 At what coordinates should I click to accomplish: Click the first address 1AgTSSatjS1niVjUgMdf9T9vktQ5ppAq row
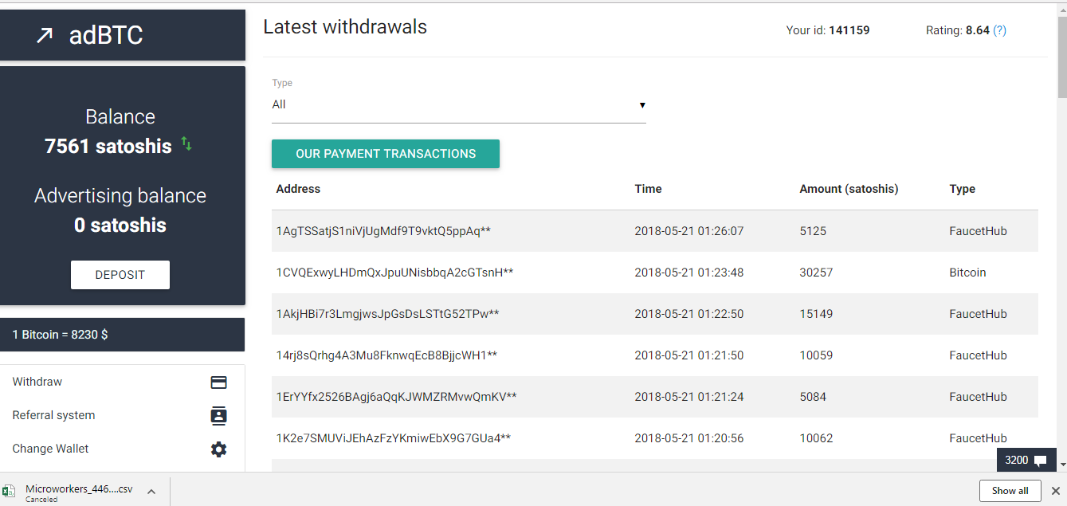tap(655, 231)
